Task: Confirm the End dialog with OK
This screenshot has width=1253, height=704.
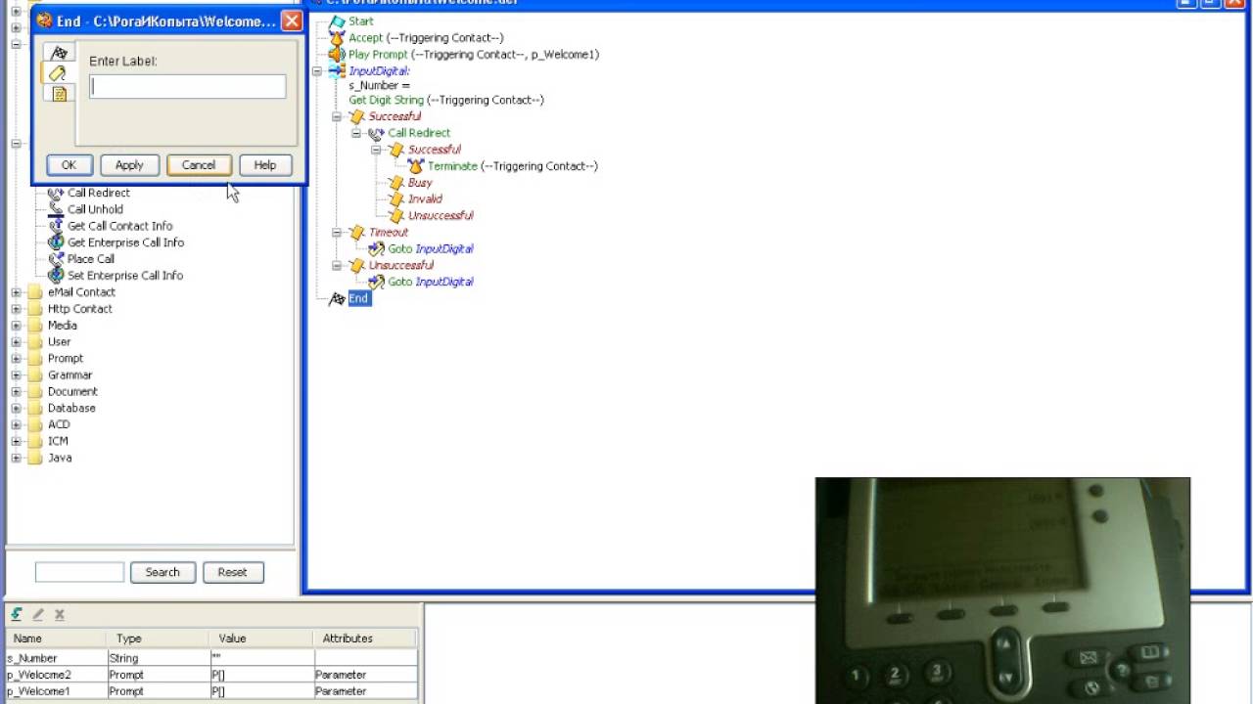Action: 69,165
